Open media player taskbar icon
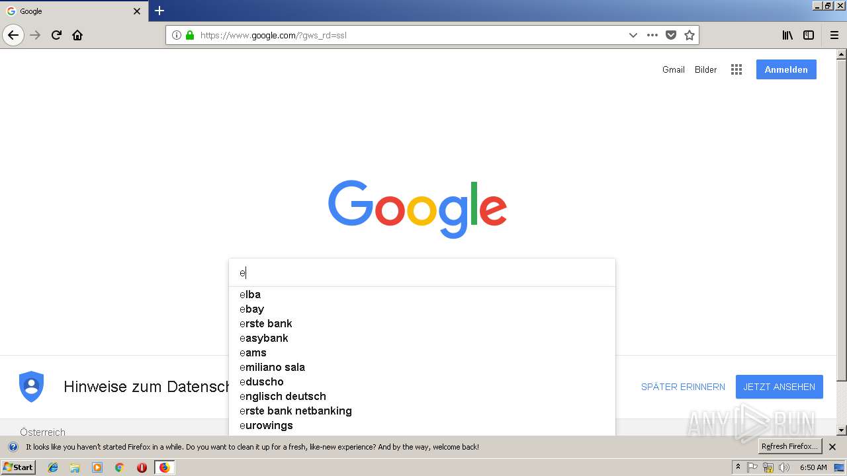Image resolution: width=847 pixels, height=476 pixels. [97, 467]
